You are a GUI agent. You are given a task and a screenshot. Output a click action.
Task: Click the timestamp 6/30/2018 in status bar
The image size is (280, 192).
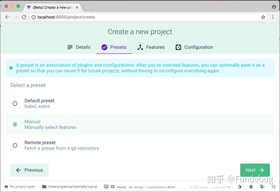[x=210, y=187]
